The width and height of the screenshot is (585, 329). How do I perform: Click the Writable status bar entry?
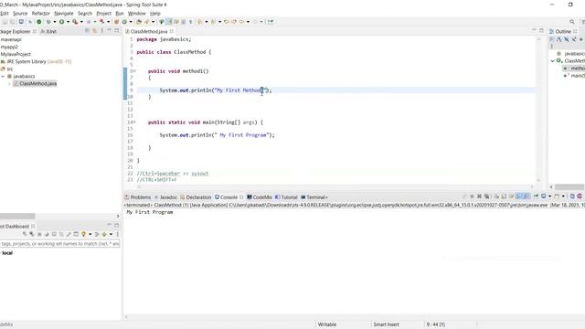pos(327,324)
